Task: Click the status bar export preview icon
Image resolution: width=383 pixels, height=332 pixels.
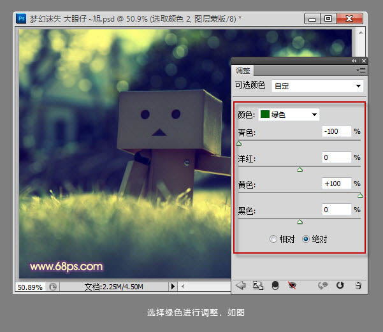Action: coord(52,287)
